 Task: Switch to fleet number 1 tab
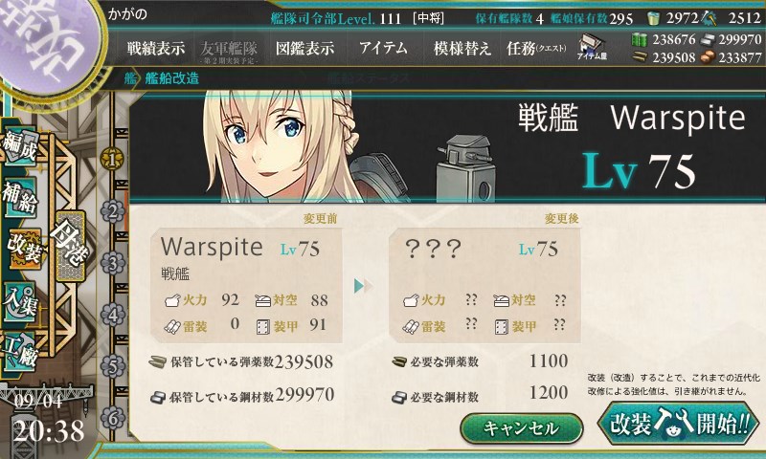point(112,160)
